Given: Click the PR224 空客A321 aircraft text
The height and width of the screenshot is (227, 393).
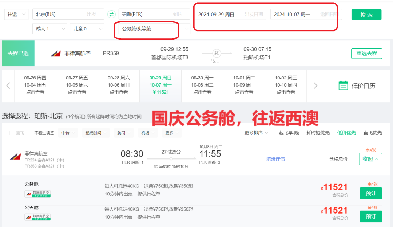Looking at the screenshot, I should [44, 160].
